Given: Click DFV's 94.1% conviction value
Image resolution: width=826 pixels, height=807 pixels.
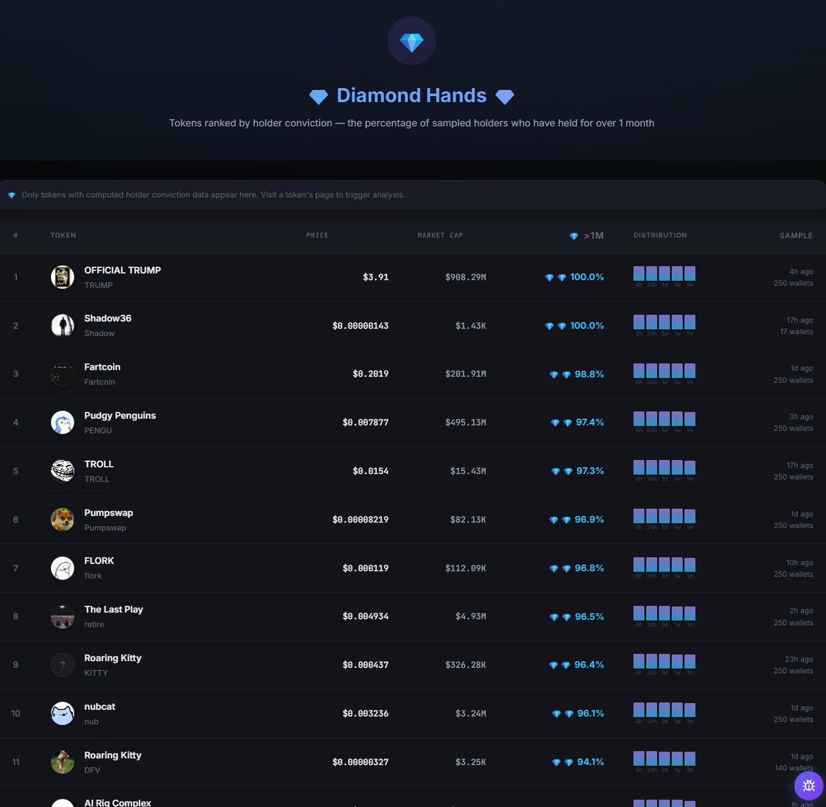Looking at the screenshot, I should coord(591,762).
